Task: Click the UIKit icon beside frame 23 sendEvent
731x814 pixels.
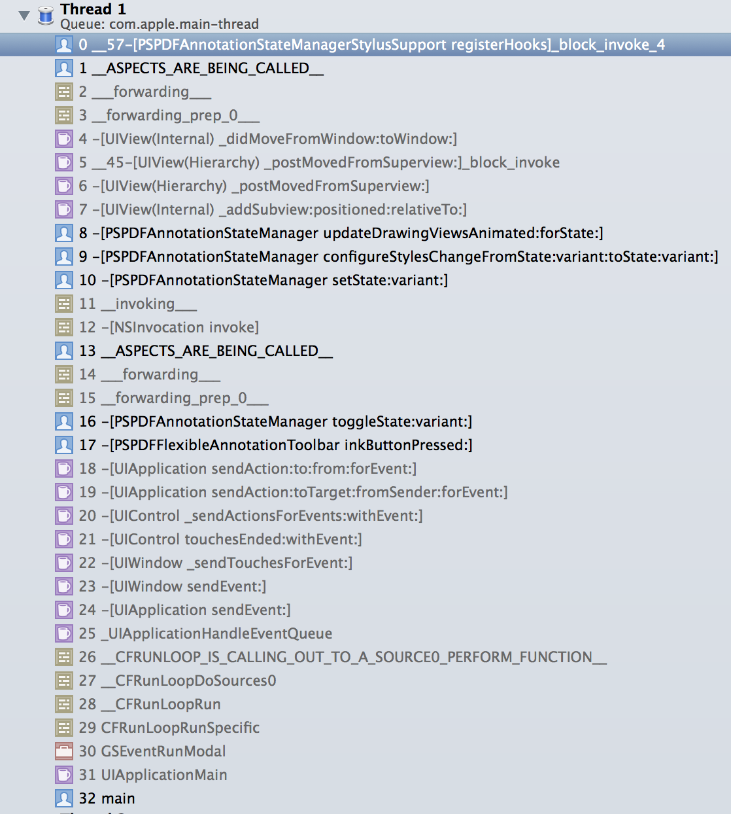Action: tap(63, 586)
